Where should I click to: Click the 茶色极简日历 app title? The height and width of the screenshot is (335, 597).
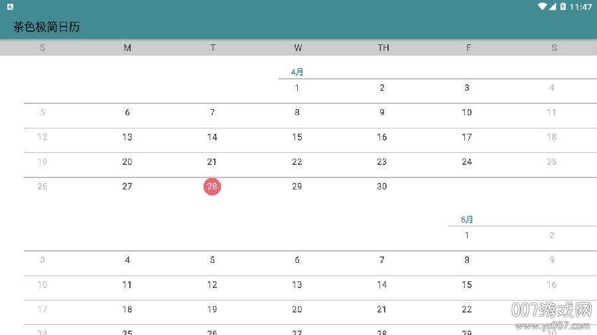[46, 27]
